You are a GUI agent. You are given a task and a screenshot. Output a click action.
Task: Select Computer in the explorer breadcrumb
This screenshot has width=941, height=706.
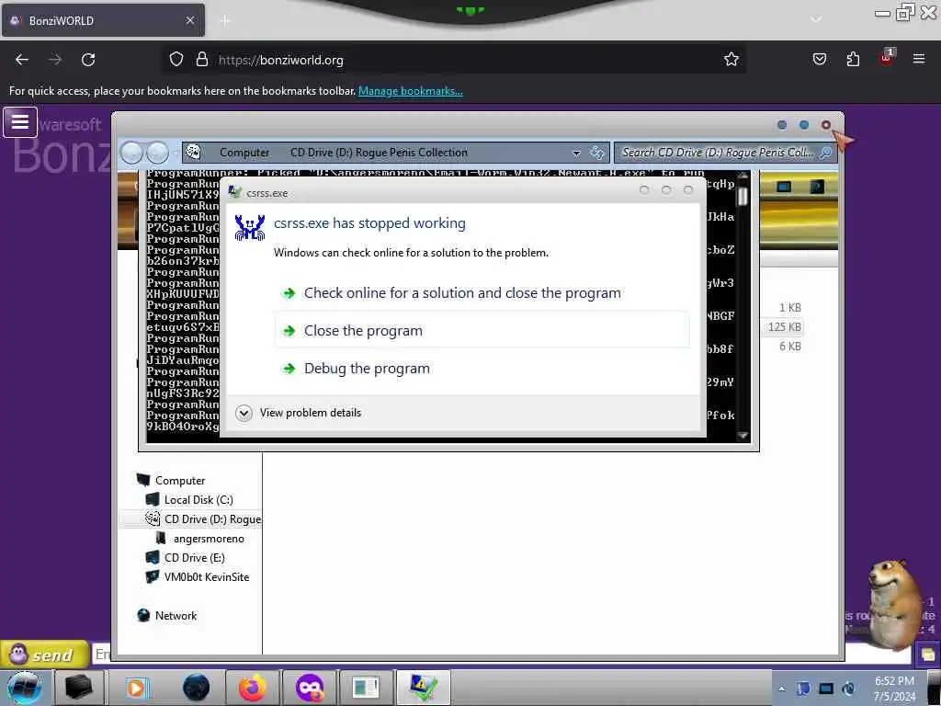(244, 153)
